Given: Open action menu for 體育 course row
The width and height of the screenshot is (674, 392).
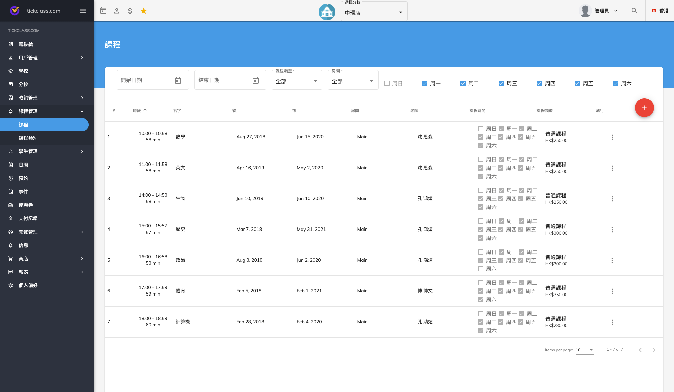Looking at the screenshot, I should point(612,291).
